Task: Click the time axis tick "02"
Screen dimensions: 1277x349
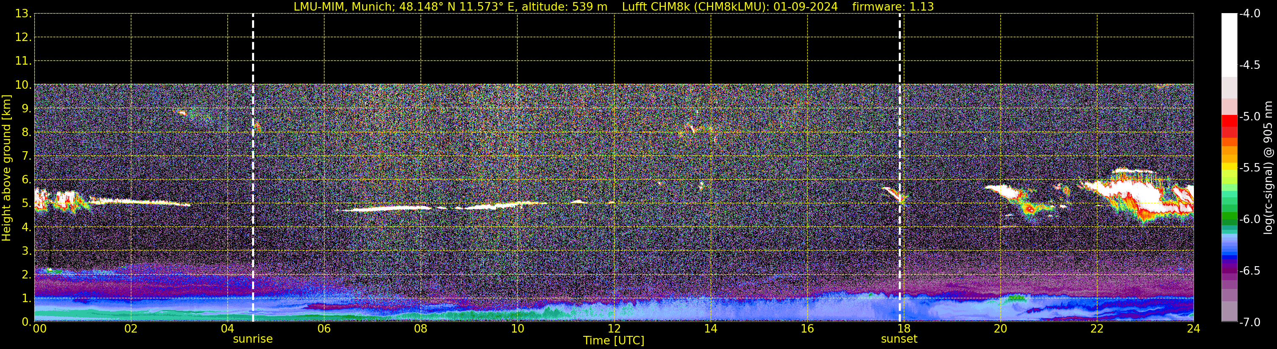Action: 131,329
